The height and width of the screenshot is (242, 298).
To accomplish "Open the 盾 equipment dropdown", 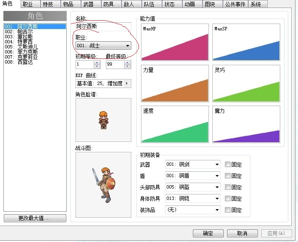I will click(193, 176).
